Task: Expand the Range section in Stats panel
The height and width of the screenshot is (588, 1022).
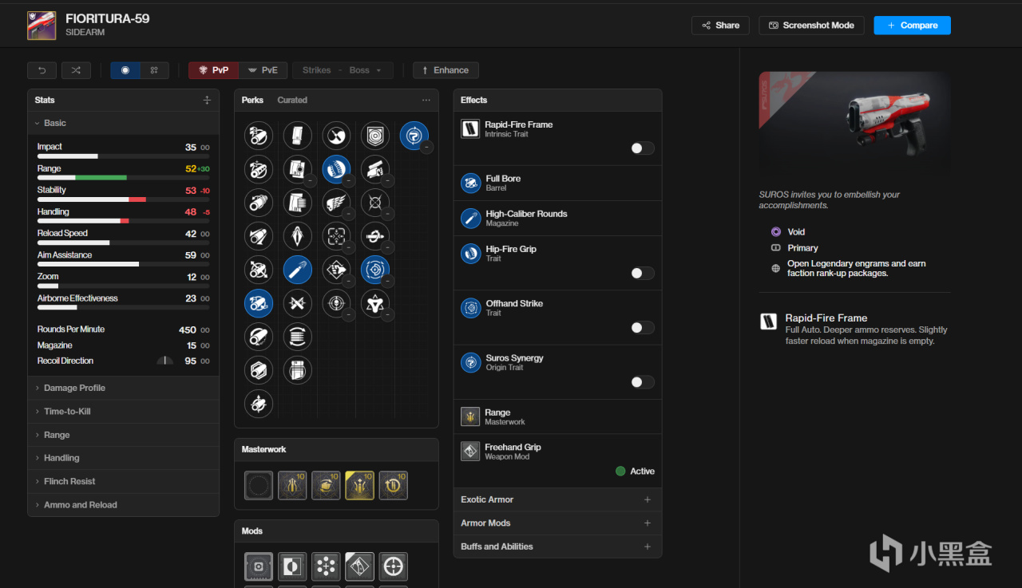Action: (123, 435)
